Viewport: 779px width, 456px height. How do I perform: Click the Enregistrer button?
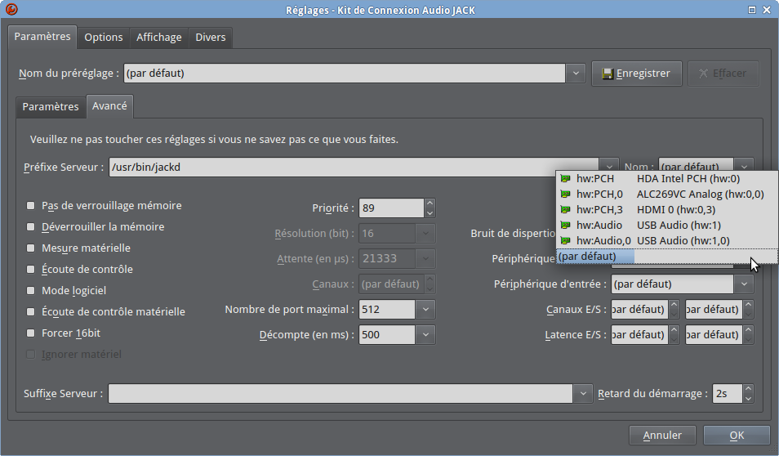[x=636, y=74]
